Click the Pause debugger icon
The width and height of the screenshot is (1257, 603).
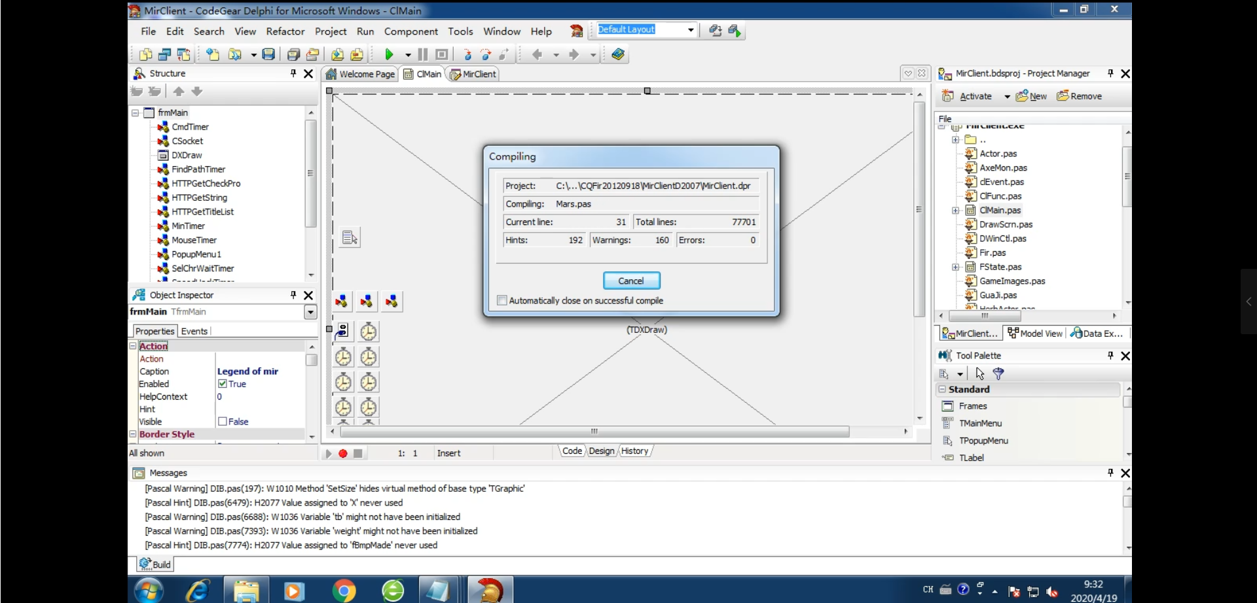pos(423,54)
